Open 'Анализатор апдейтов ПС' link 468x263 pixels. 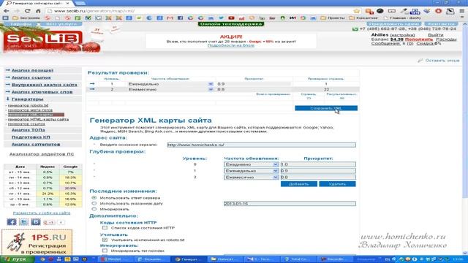(x=42, y=154)
